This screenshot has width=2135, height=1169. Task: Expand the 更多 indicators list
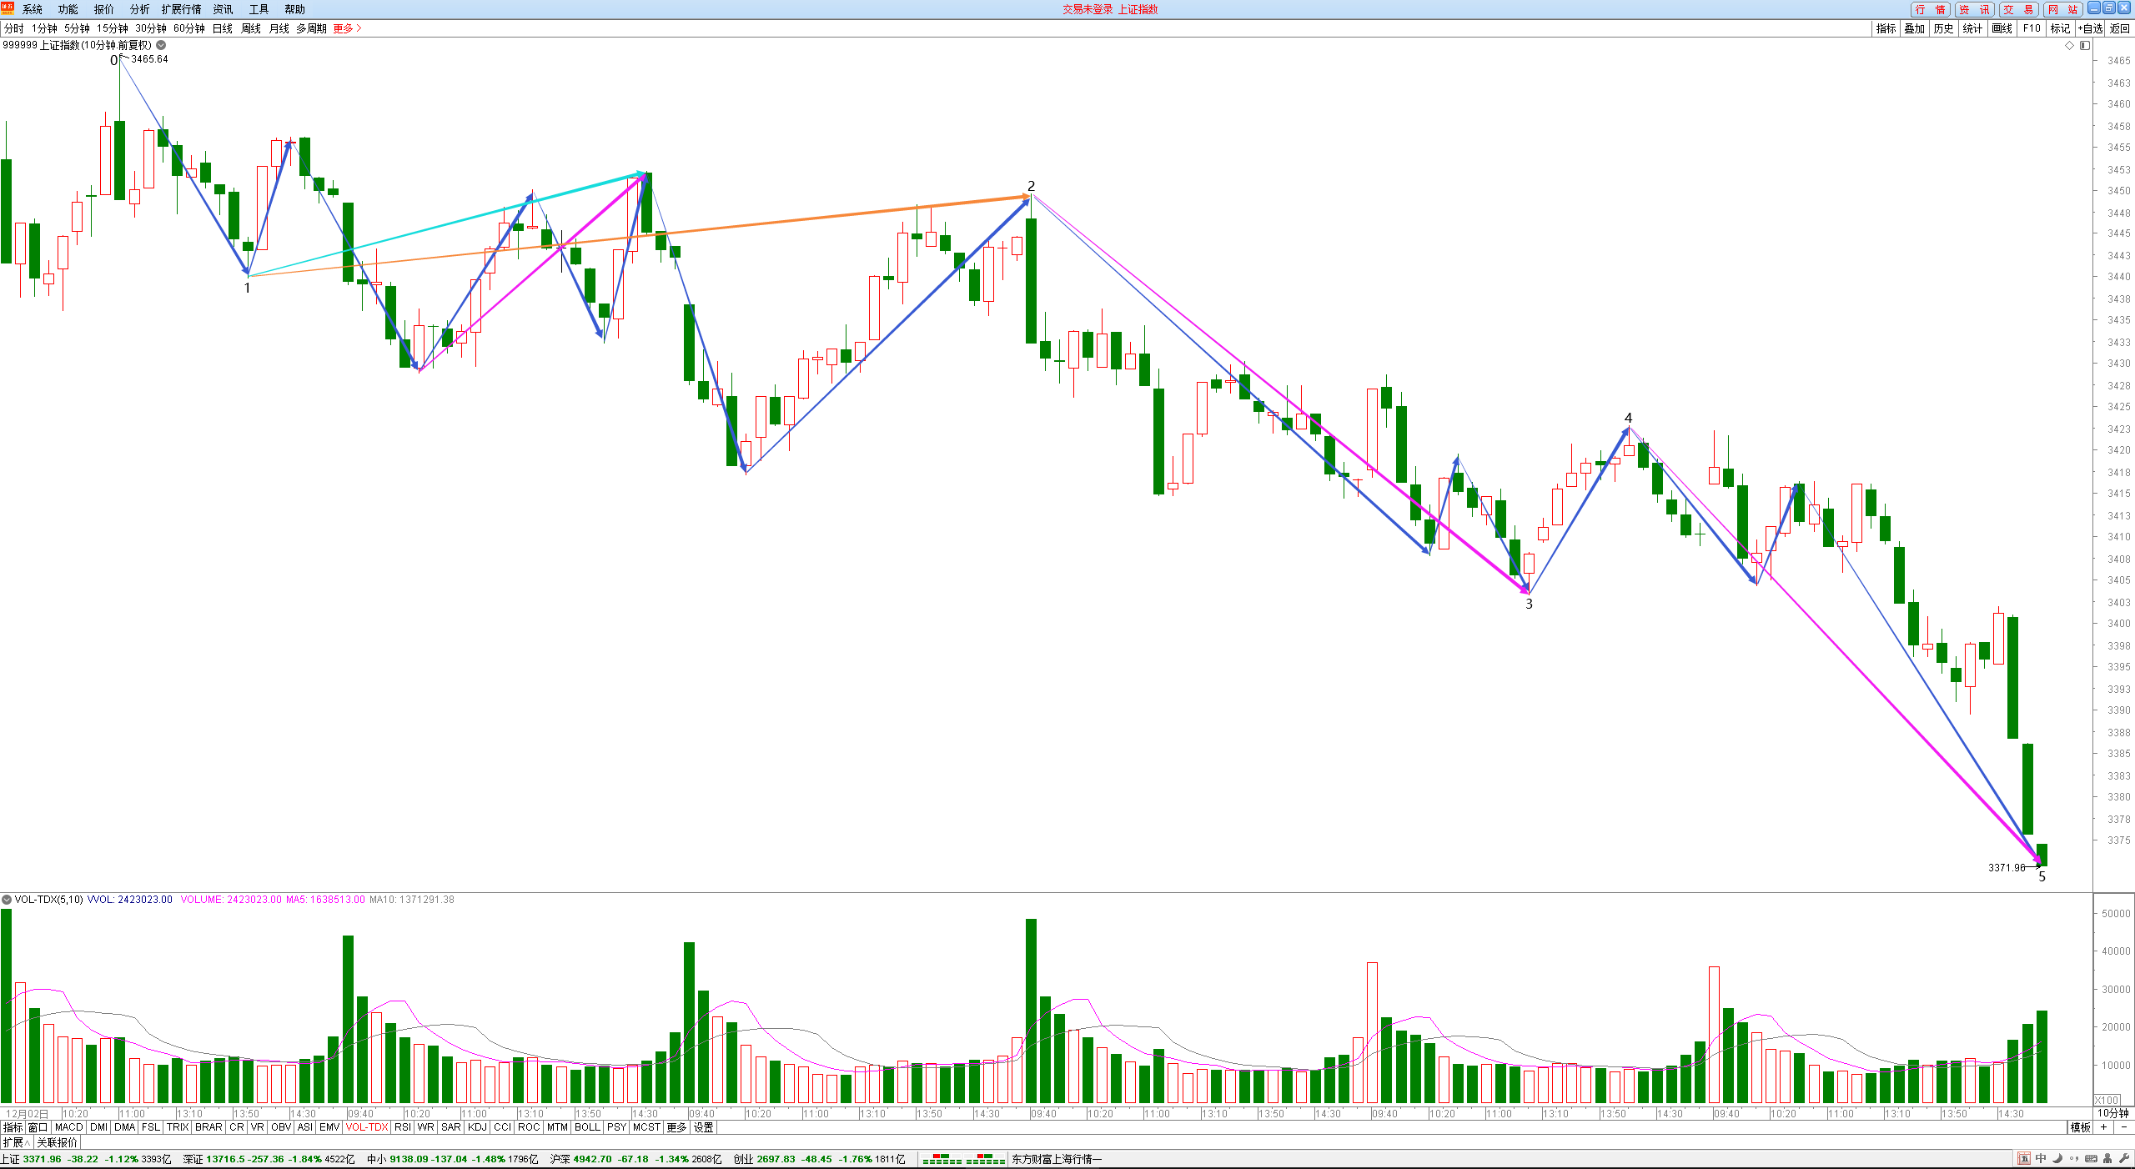pos(676,1127)
